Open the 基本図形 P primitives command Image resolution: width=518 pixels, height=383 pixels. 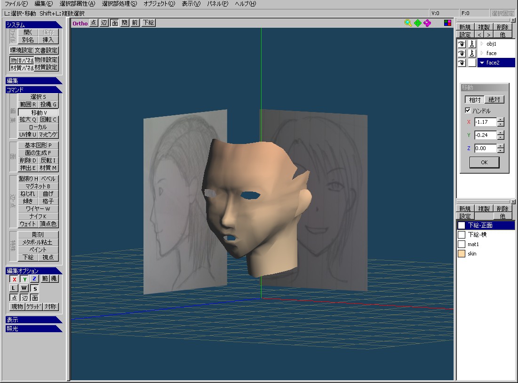coord(38,145)
